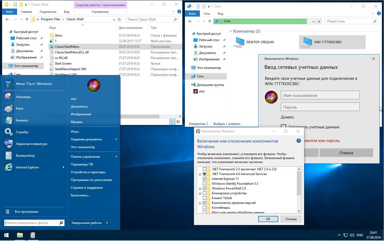Open Управление tab in Classic Shell
Screen dimensions: 384x241
[100, 12]
